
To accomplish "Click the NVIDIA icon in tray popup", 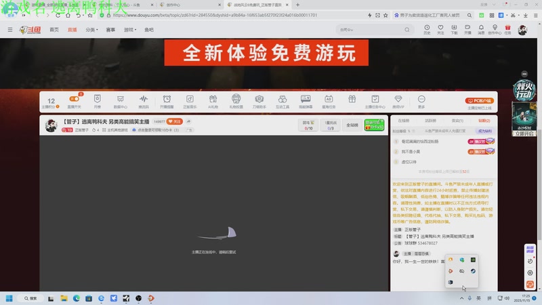I will (x=473, y=260).
